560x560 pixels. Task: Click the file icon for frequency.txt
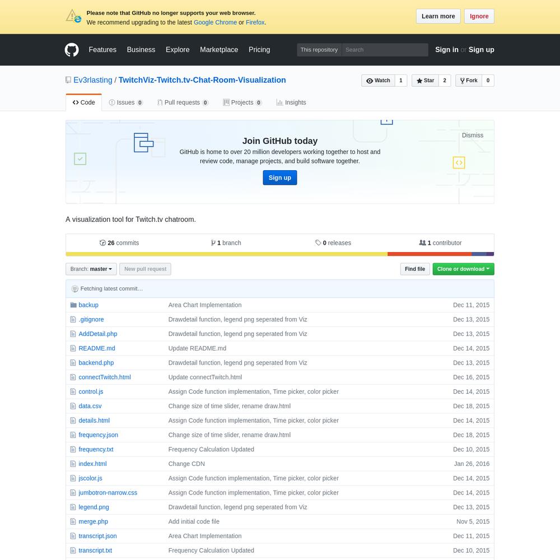[73, 449]
